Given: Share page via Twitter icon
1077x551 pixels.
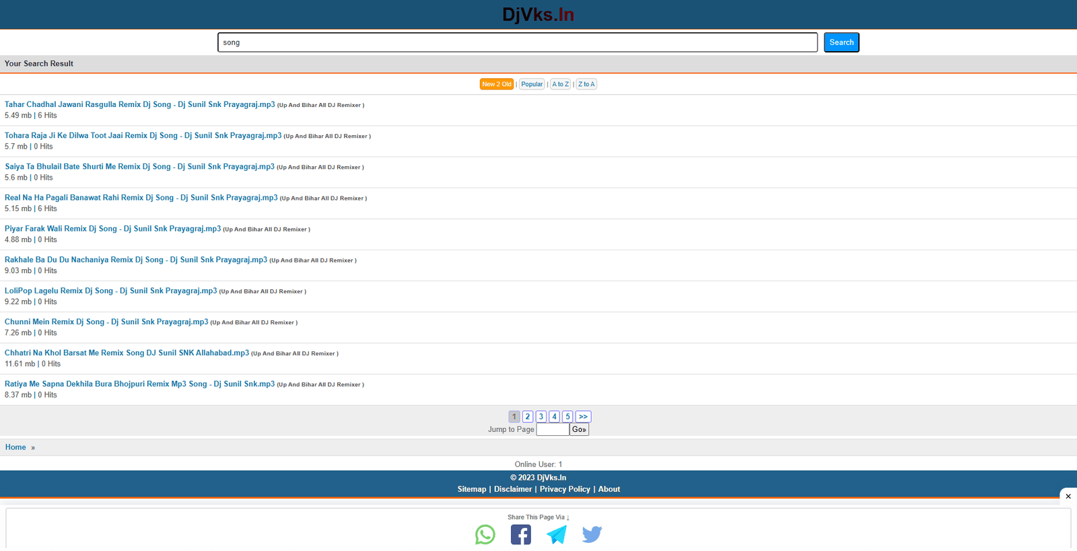Looking at the screenshot, I should tap(592, 535).
